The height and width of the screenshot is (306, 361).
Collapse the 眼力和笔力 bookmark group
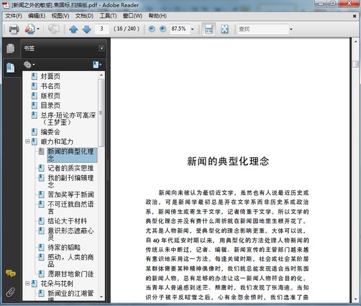click(x=27, y=142)
